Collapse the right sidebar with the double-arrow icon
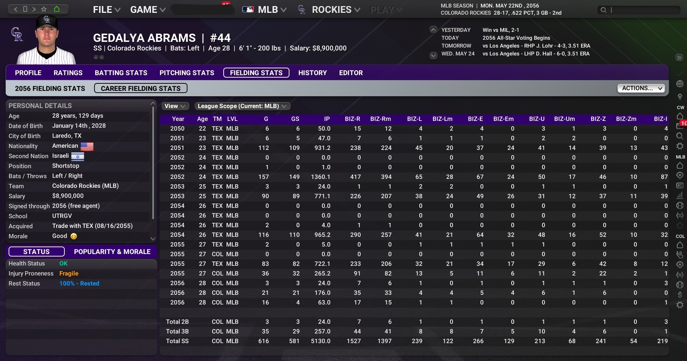The height and width of the screenshot is (361, 687). click(679, 58)
